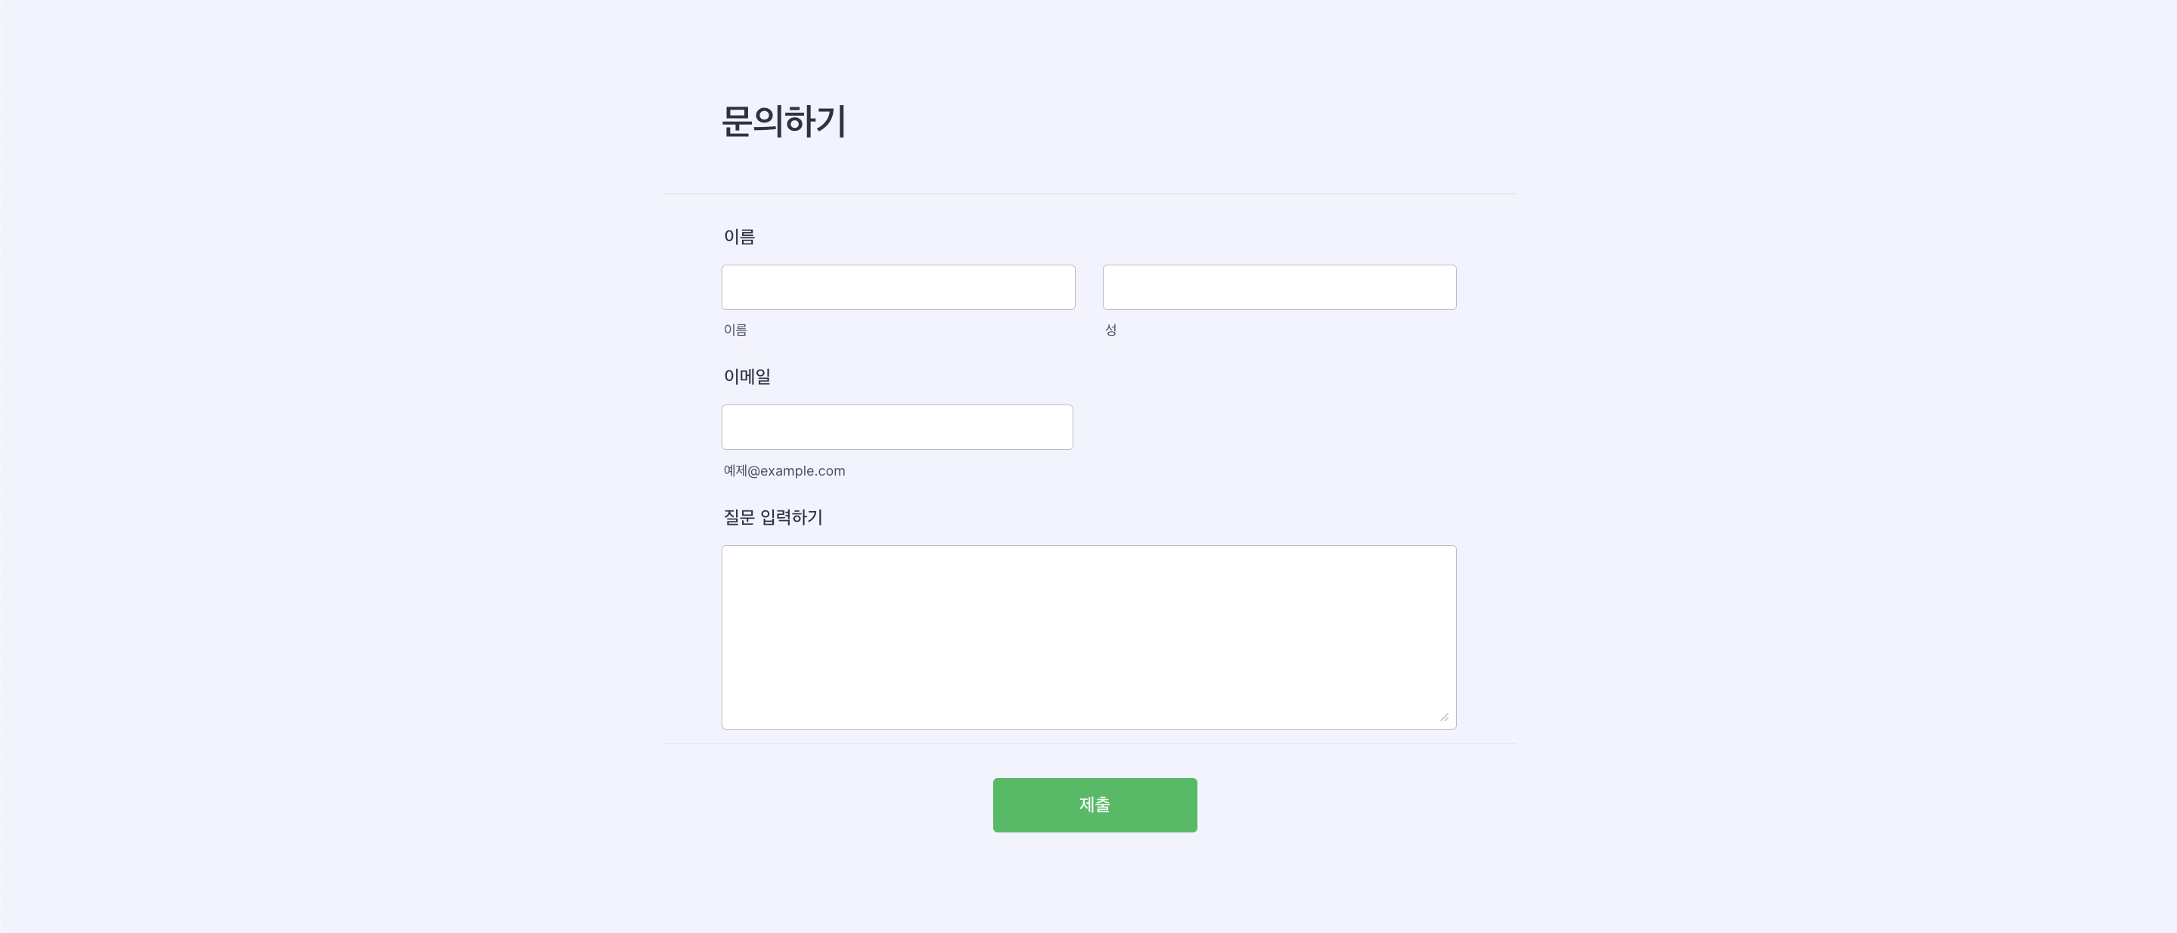Viewport: 2177px width, 933px height.
Task: Click the 문의하기 page heading
Action: 784,122
